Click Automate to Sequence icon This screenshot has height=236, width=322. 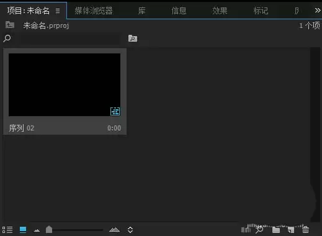(246, 229)
